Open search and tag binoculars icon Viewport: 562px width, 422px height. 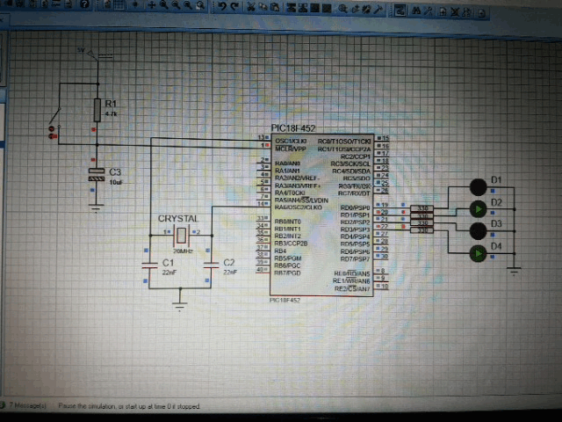pyautogui.click(x=416, y=11)
